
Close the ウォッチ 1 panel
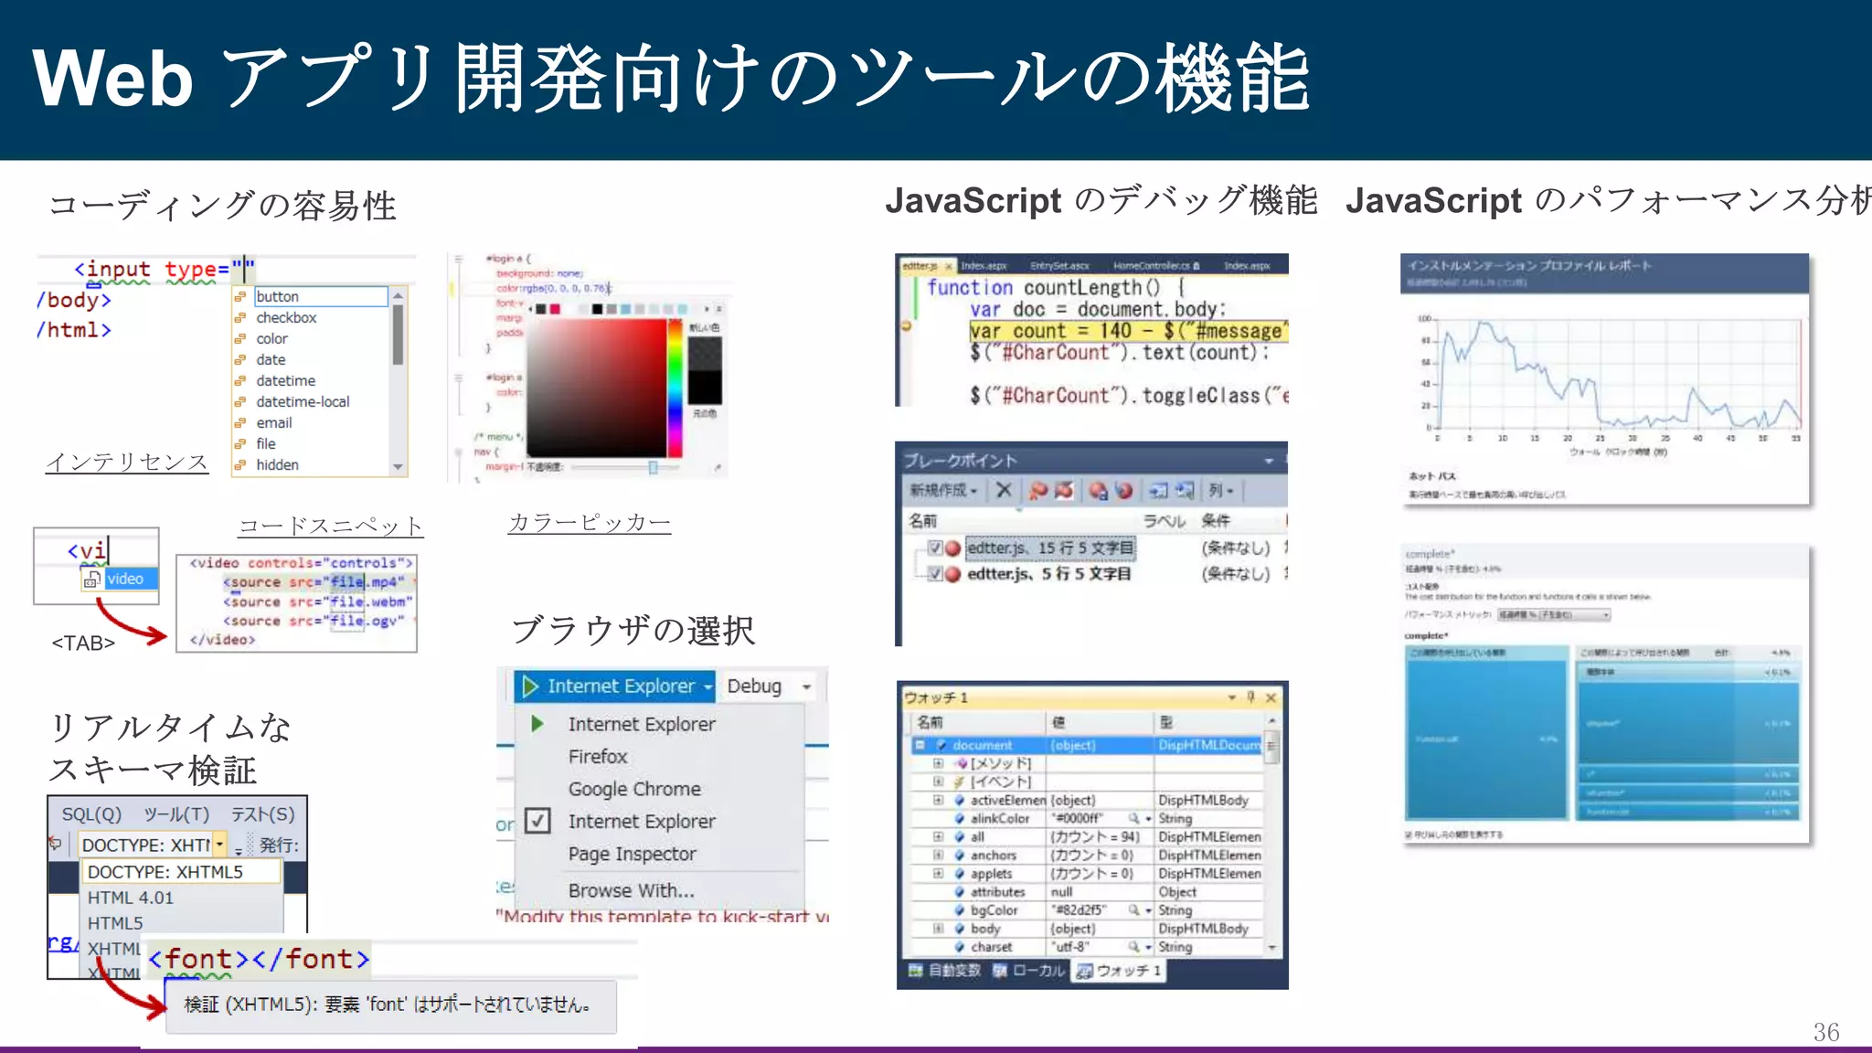[1271, 697]
